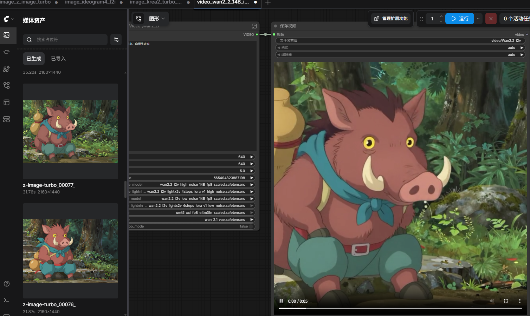Image resolution: width=530 pixels, height=316 pixels.
Task: Pause the video preview playback
Action: coord(281,301)
